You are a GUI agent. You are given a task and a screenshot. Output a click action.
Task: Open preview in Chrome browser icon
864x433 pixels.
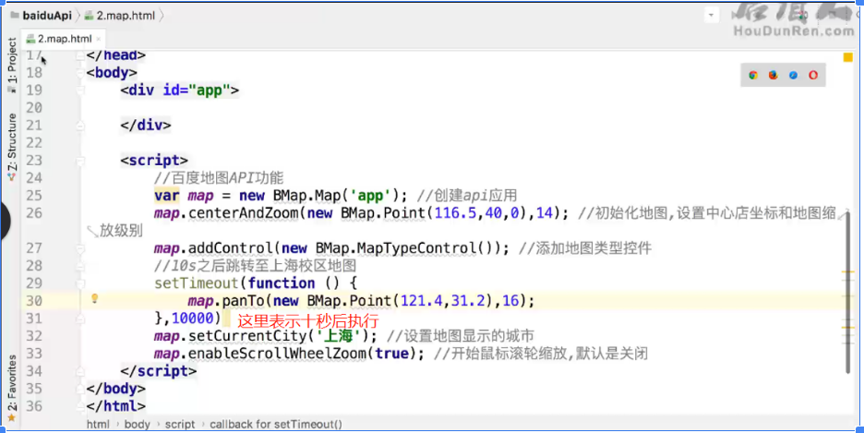[x=753, y=76]
